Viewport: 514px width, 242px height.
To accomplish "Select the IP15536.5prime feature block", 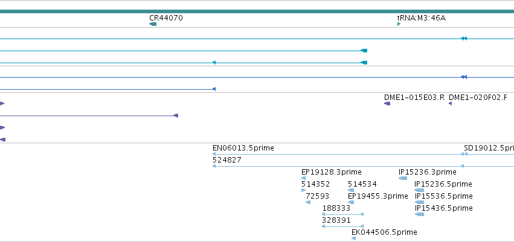I will (419, 202).
